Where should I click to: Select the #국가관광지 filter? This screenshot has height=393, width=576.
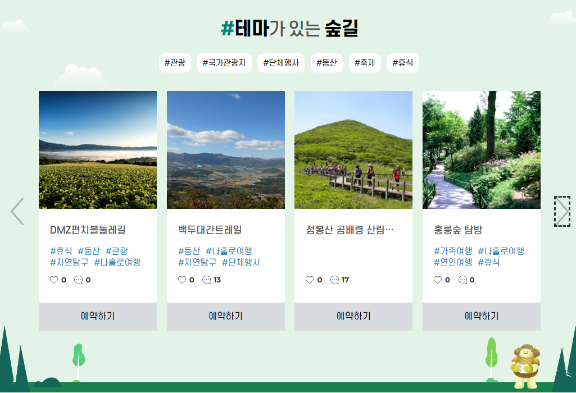[224, 62]
